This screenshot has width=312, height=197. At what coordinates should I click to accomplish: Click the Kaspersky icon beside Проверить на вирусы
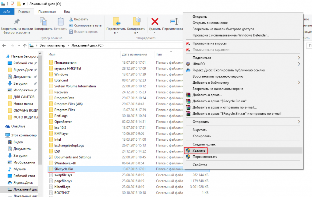pyautogui.click(x=188, y=43)
